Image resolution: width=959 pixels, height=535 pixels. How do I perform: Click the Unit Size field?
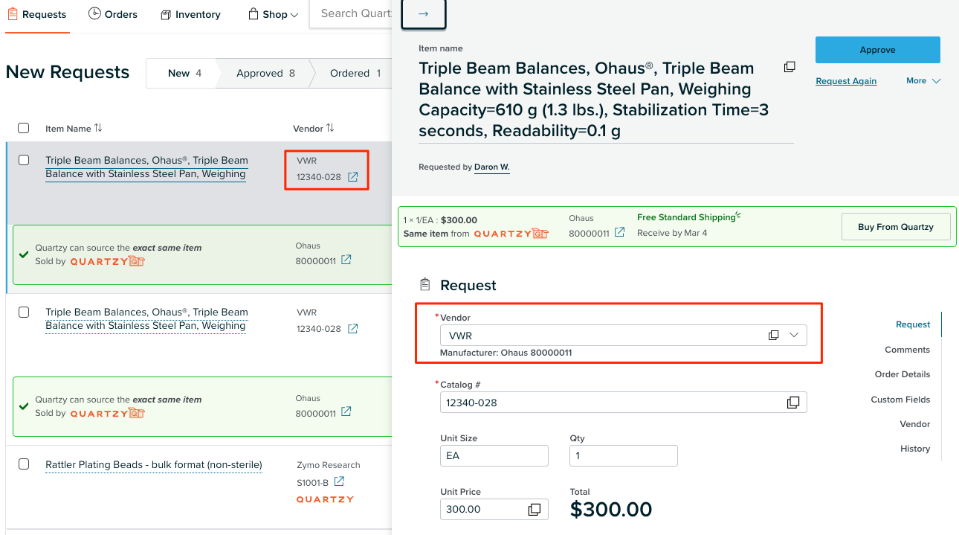click(x=494, y=455)
